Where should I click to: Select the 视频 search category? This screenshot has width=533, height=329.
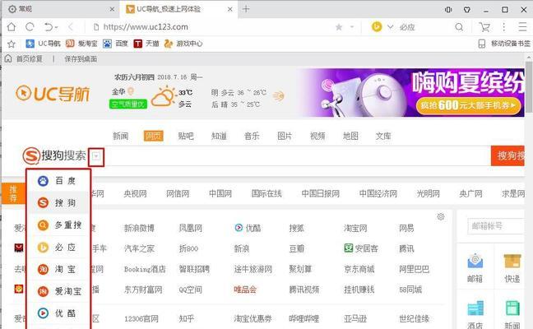pos(317,136)
